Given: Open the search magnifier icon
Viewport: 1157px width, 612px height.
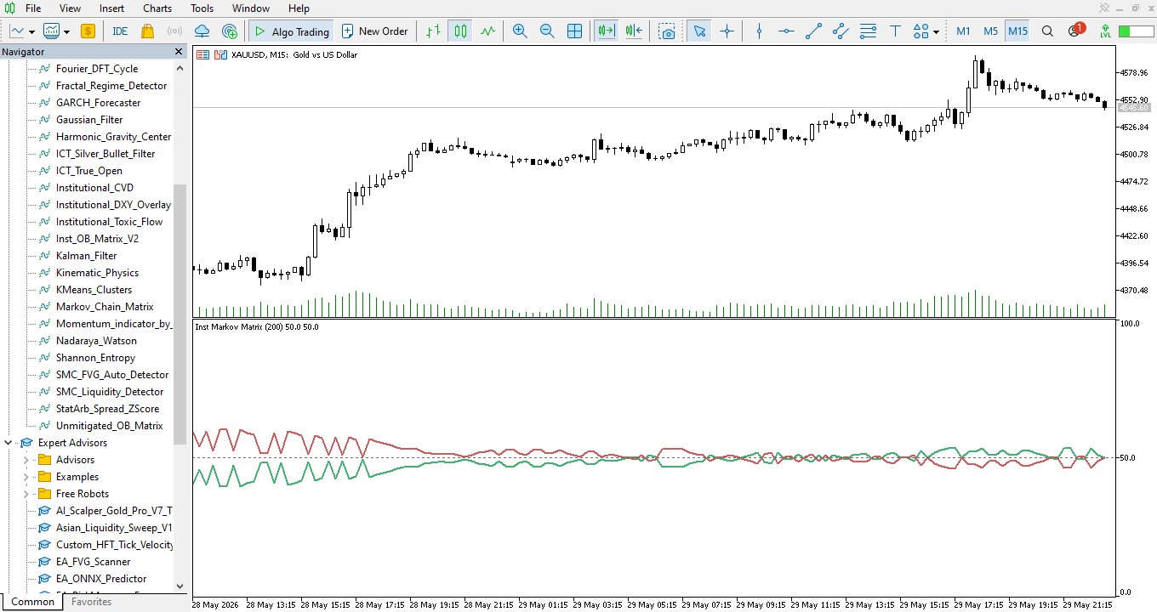Looking at the screenshot, I should click(1048, 31).
